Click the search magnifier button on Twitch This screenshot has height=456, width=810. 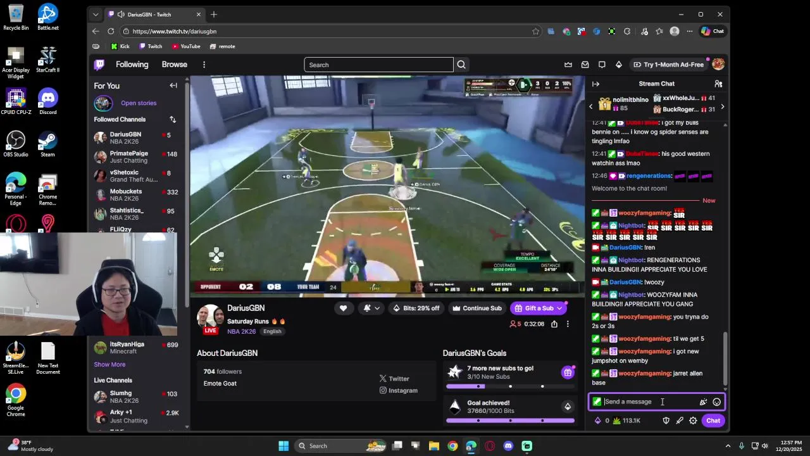461,65
